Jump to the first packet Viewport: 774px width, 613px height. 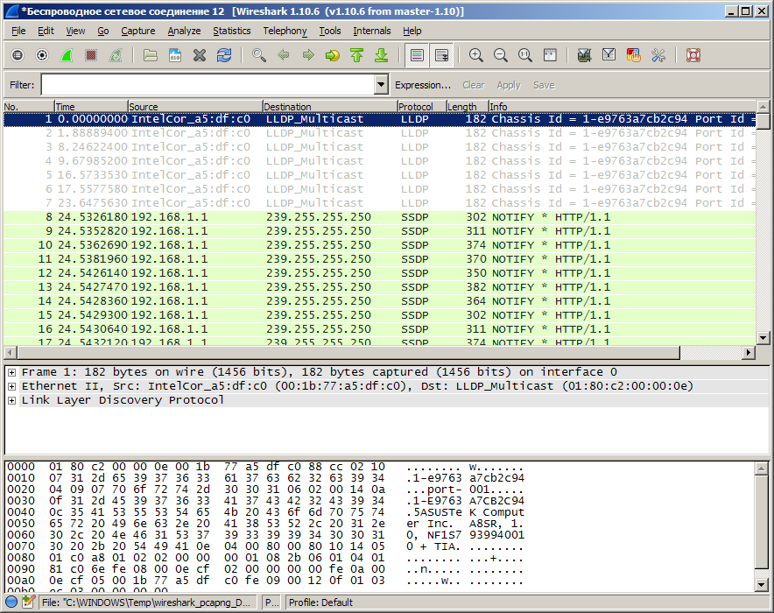coord(357,55)
